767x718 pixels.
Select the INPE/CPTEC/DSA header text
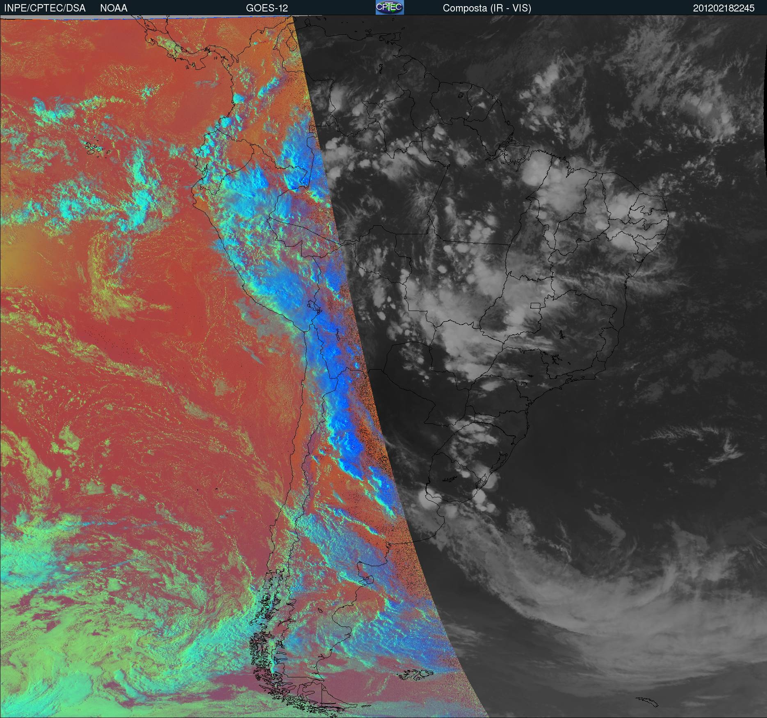[x=45, y=8]
